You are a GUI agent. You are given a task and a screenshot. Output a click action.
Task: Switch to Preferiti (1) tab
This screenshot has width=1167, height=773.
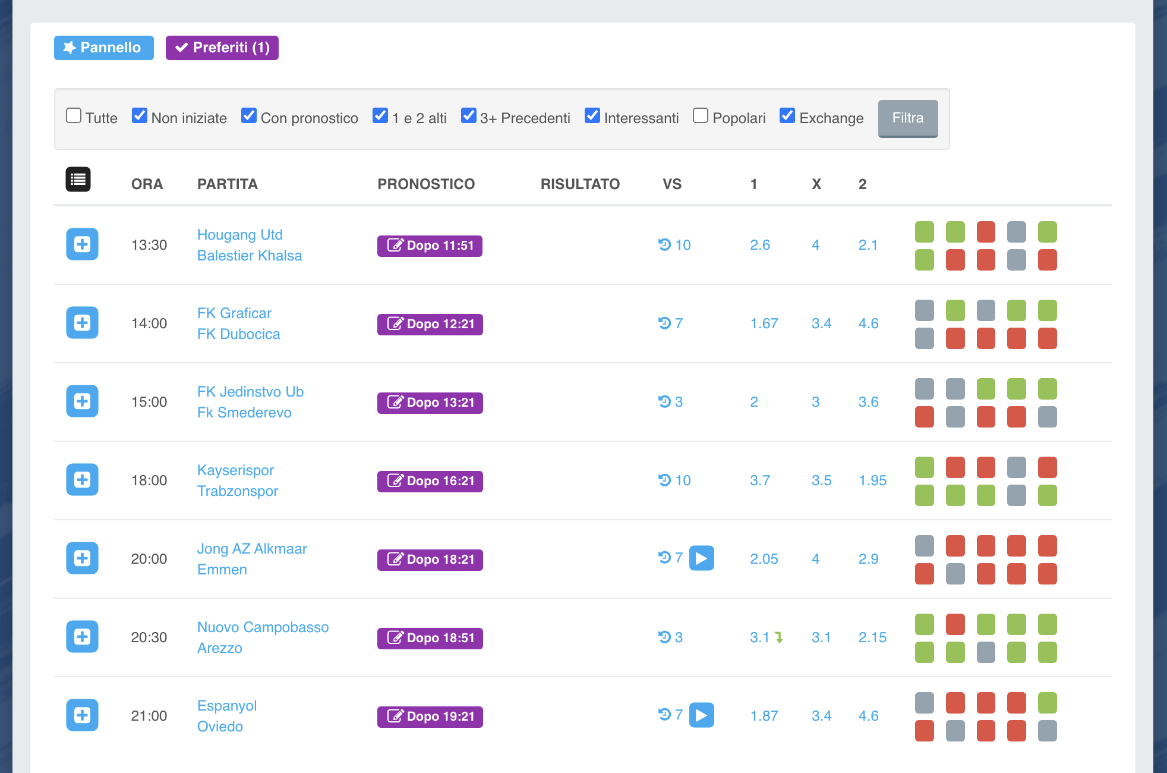coord(222,48)
